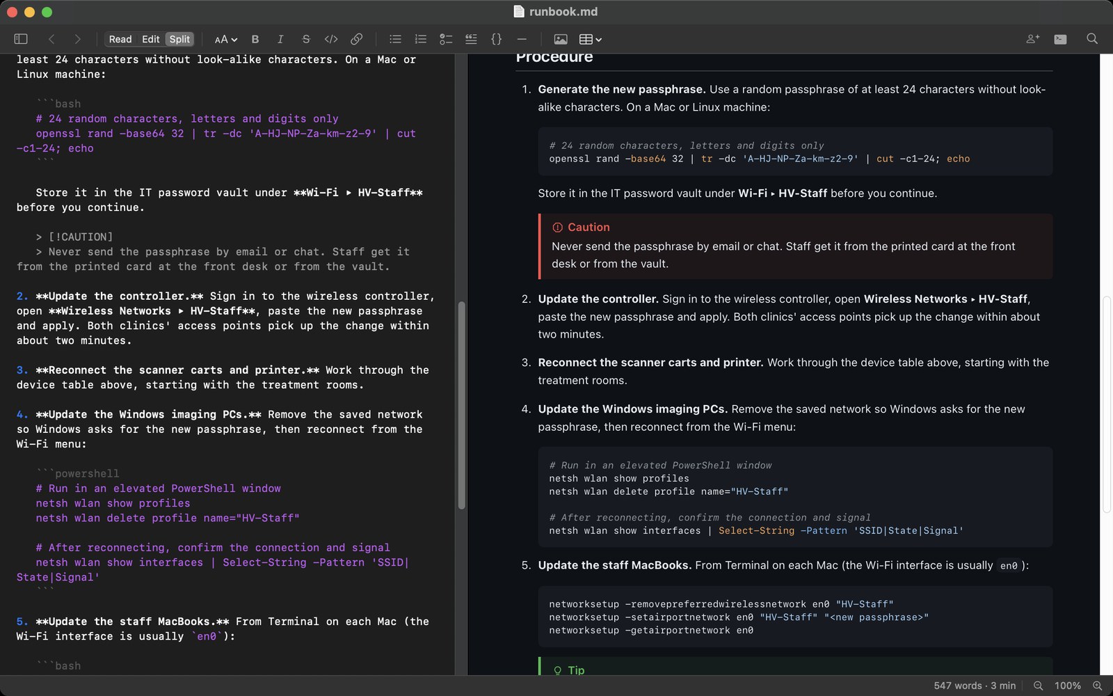This screenshot has width=1113, height=696.
Task: Toggle the sidebar panel icon
Action: [21, 39]
